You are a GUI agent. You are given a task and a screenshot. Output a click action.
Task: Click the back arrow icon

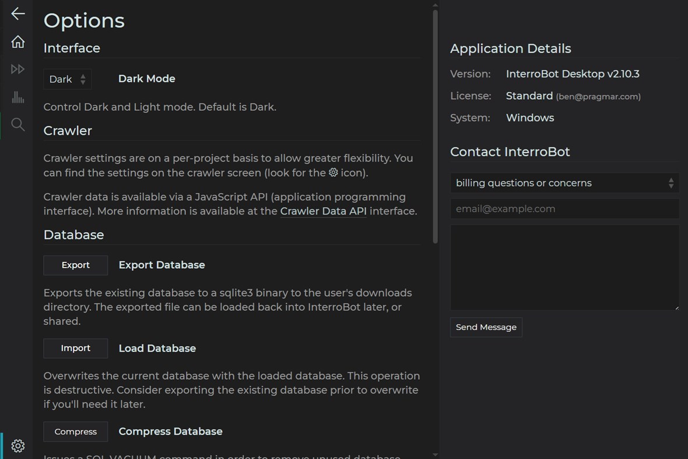(x=18, y=13)
